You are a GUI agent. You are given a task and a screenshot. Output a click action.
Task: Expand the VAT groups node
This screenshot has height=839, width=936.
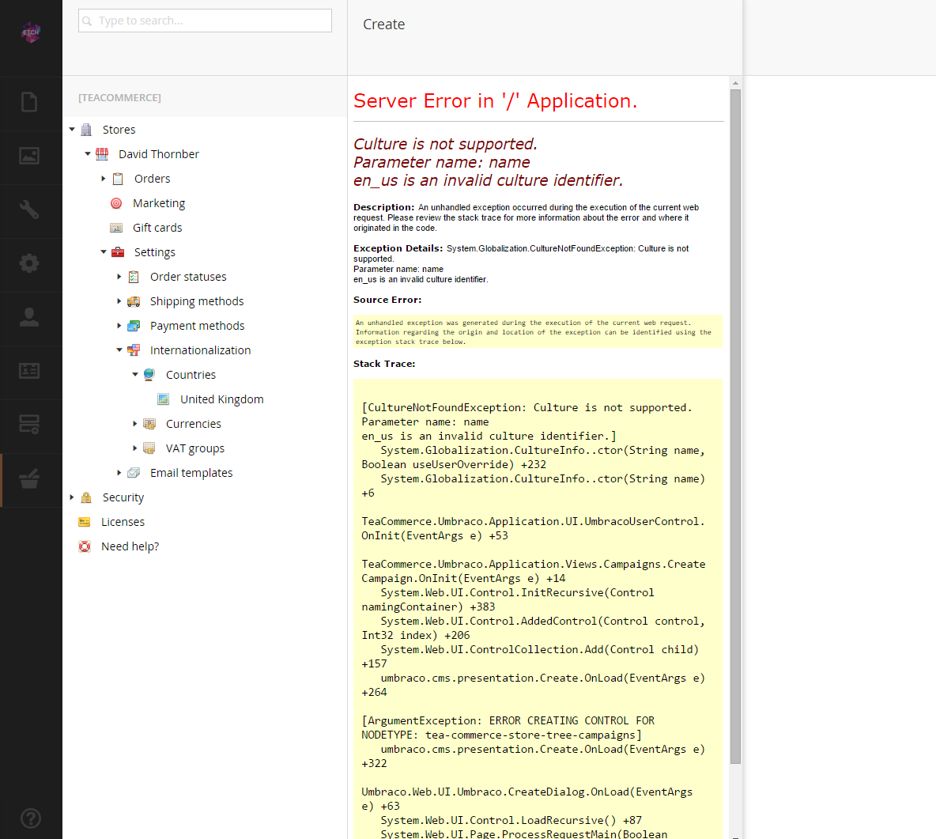[x=135, y=448]
